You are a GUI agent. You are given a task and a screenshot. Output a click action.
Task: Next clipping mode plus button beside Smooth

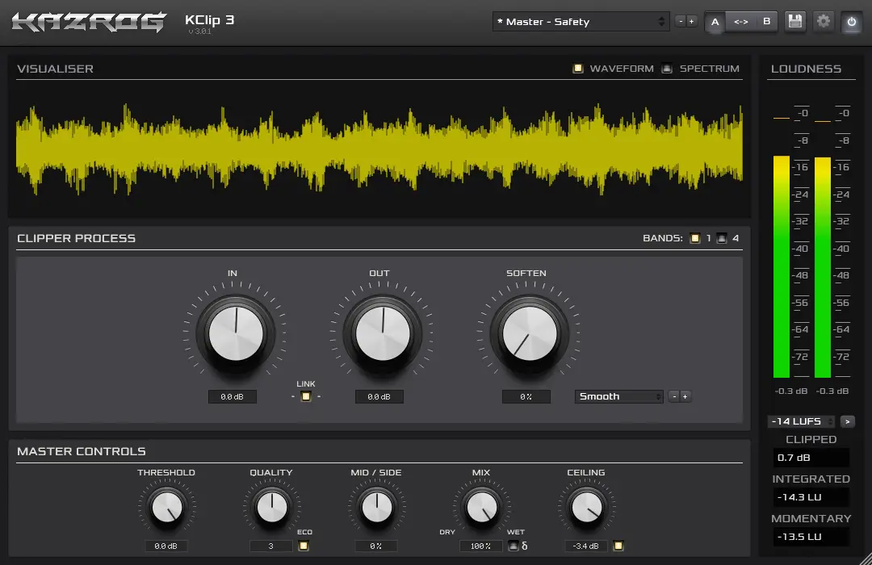[x=685, y=396]
